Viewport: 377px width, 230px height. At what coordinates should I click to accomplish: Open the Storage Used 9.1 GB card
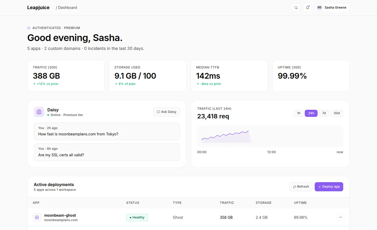pyautogui.click(x=148, y=76)
